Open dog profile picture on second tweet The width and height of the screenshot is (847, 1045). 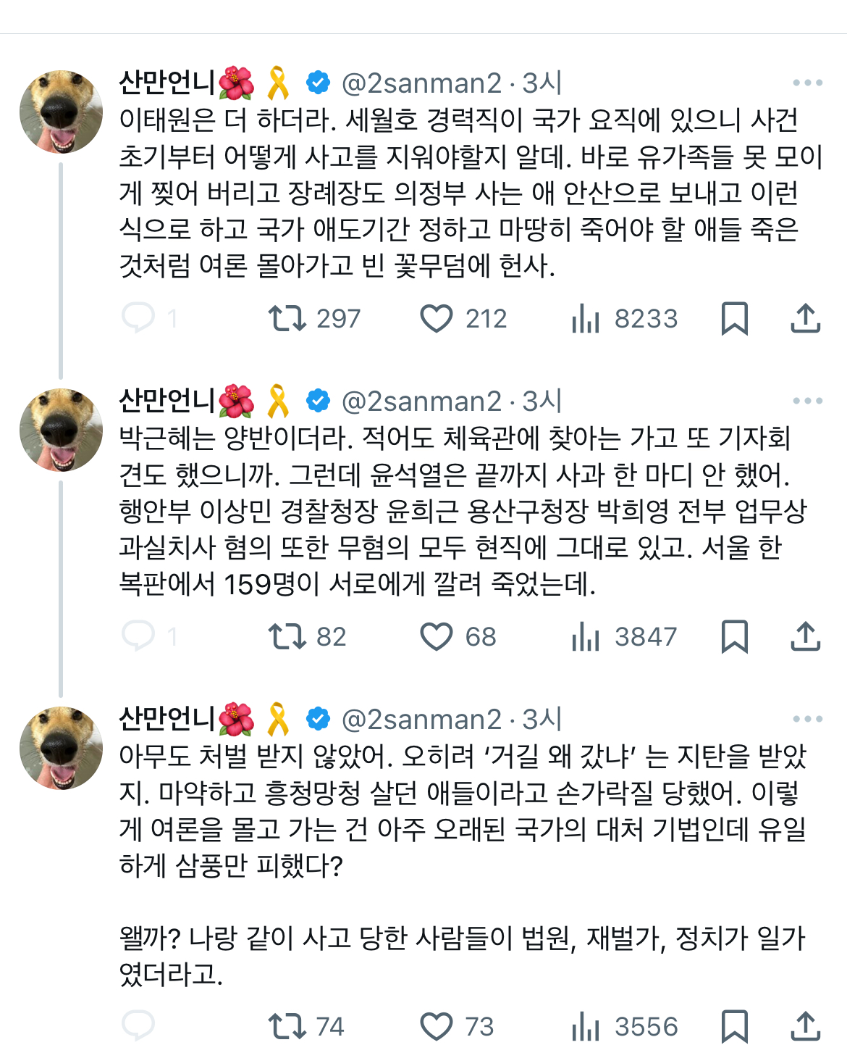click(x=62, y=430)
